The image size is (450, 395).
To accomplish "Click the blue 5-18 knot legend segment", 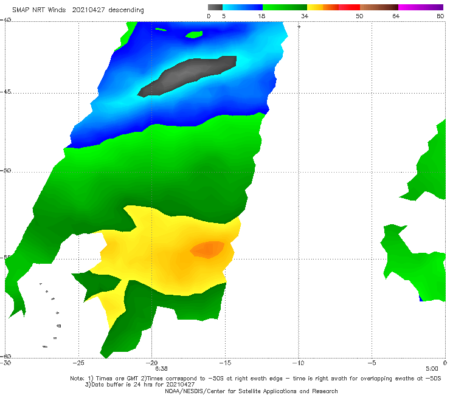I will click(243, 7).
